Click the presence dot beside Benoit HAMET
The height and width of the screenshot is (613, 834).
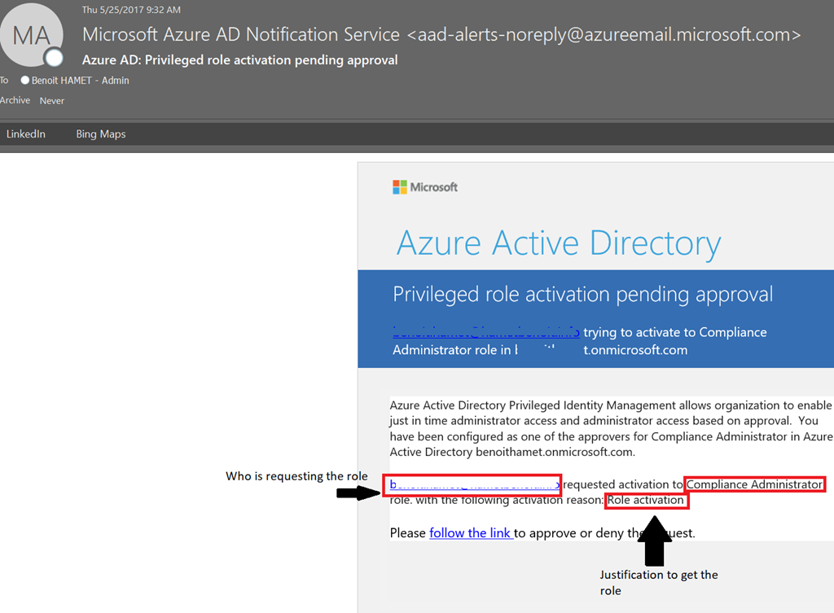(25, 81)
